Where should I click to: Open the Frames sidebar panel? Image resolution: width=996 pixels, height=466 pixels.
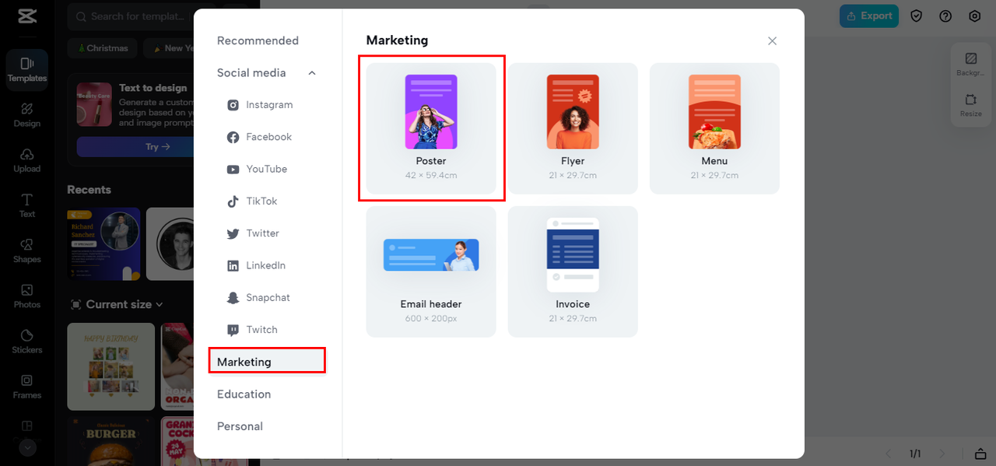coord(27,386)
